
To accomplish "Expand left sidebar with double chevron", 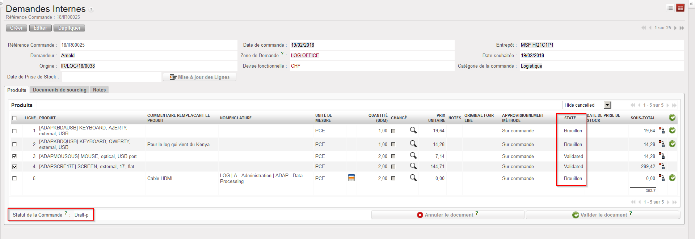I will point(1,3).
